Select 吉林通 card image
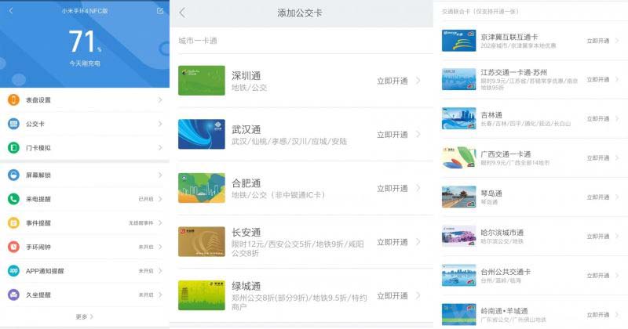This screenshot has height=329, width=628. (458, 118)
